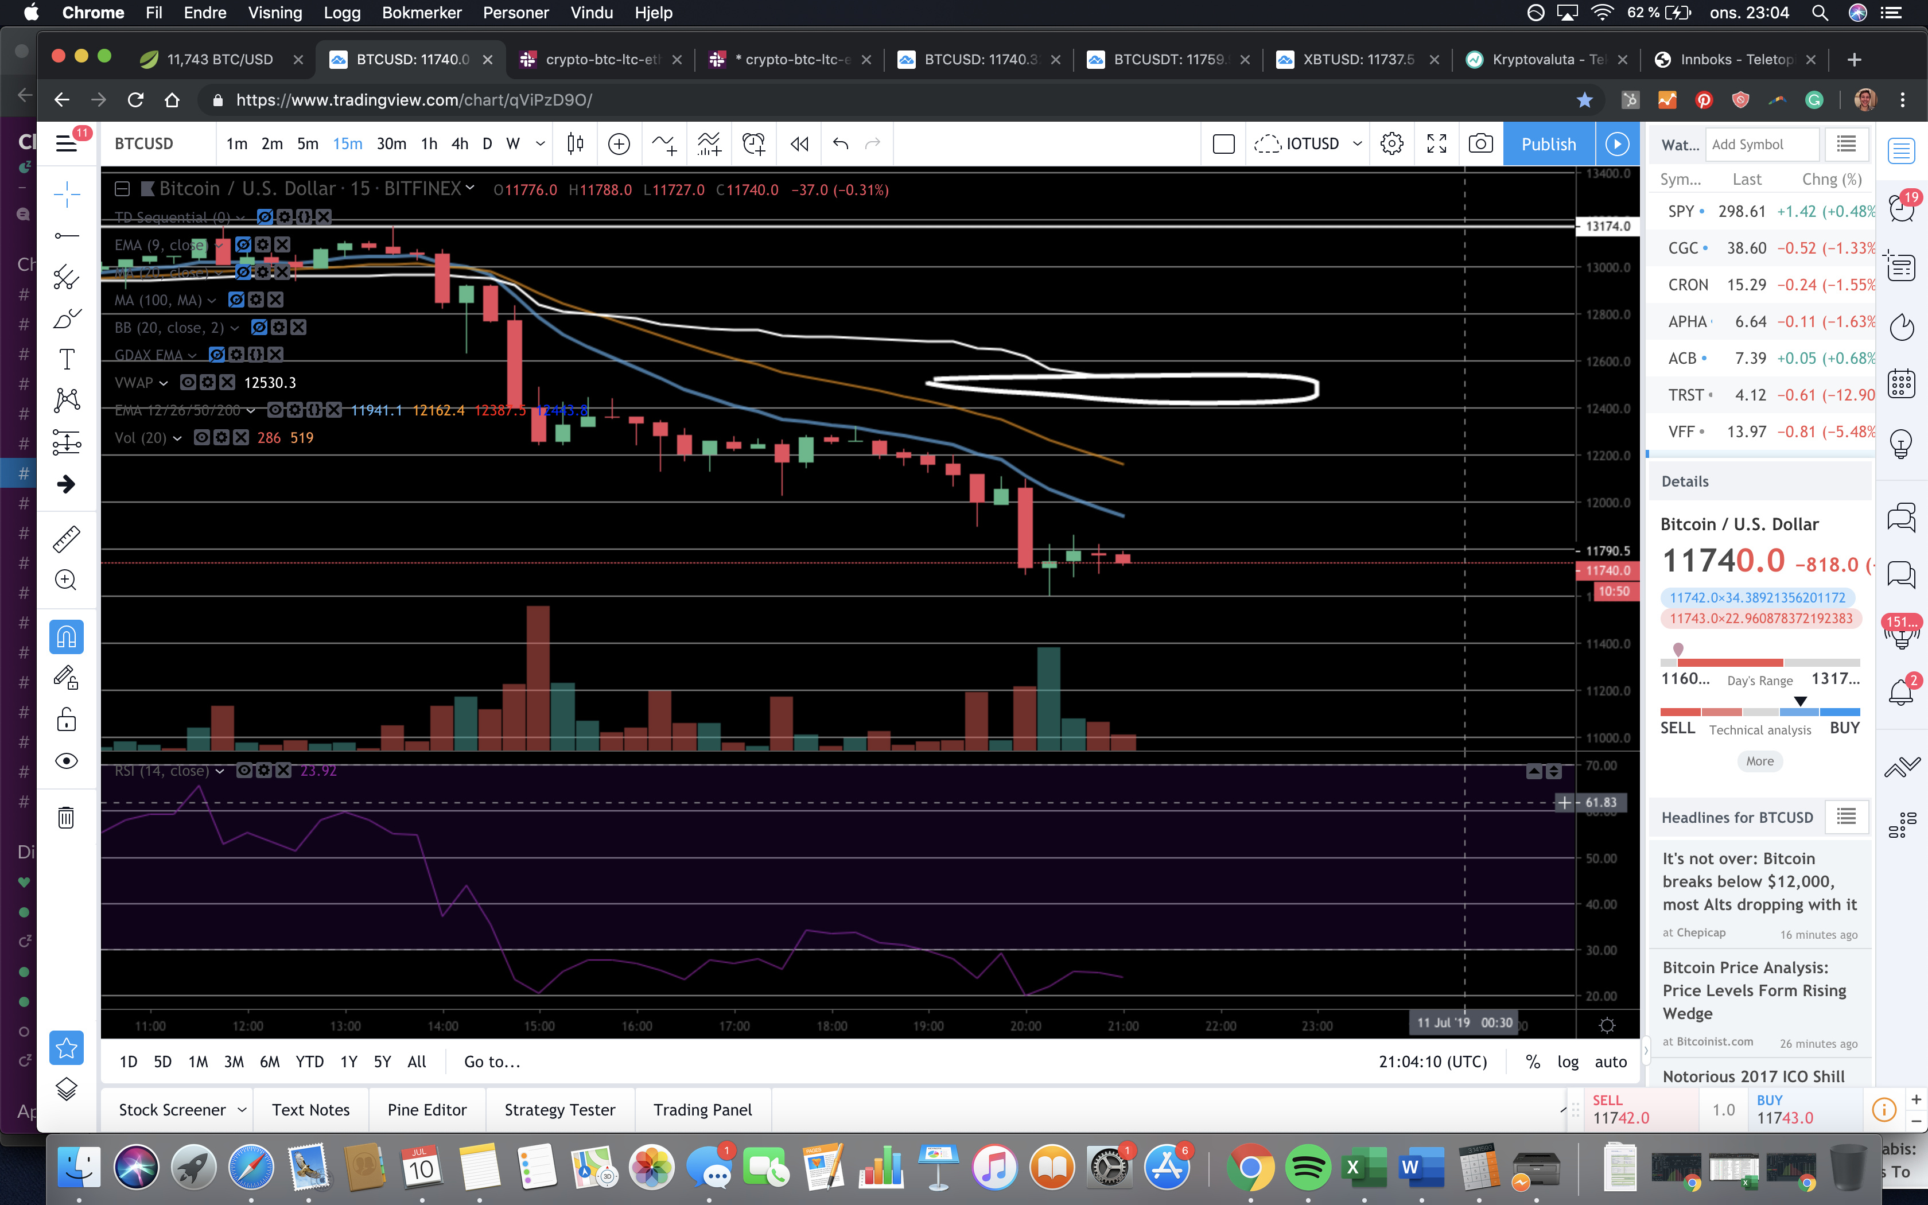This screenshot has height=1205, width=1928.
Task: Open the Alerts bell in right sidebar
Action: point(1901,692)
